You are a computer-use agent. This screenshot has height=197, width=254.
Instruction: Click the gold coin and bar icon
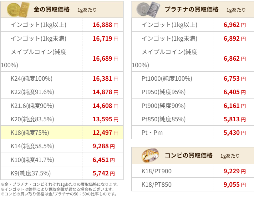pyautogui.click(x=18, y=10)
